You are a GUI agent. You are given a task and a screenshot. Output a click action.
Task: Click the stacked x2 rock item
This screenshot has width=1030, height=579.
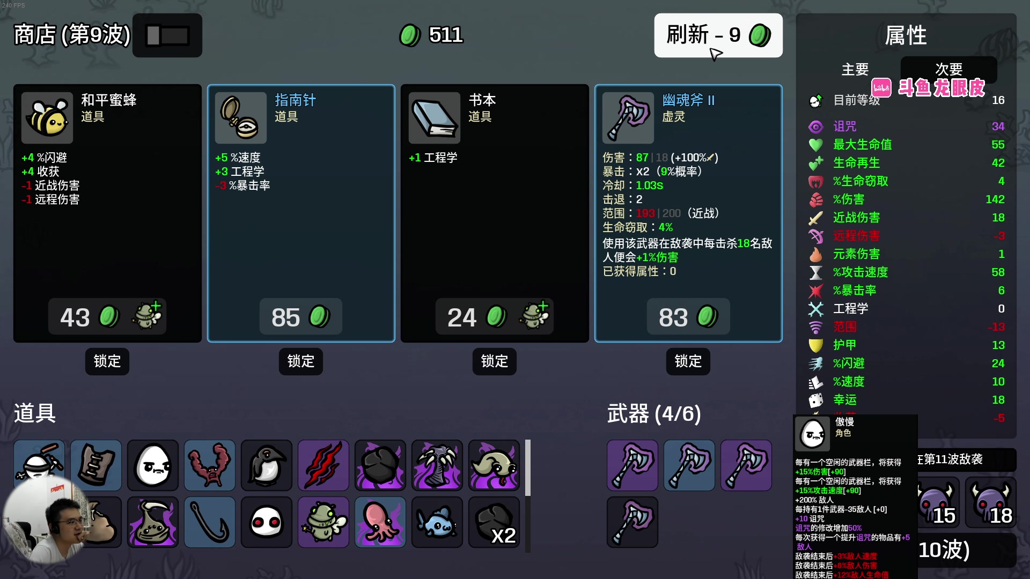coord(494,522)
